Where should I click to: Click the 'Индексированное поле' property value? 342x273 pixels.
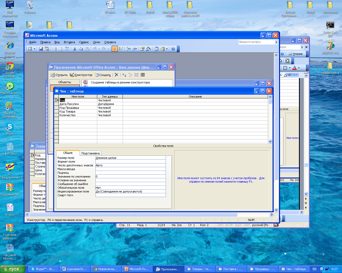pos(130,191)
